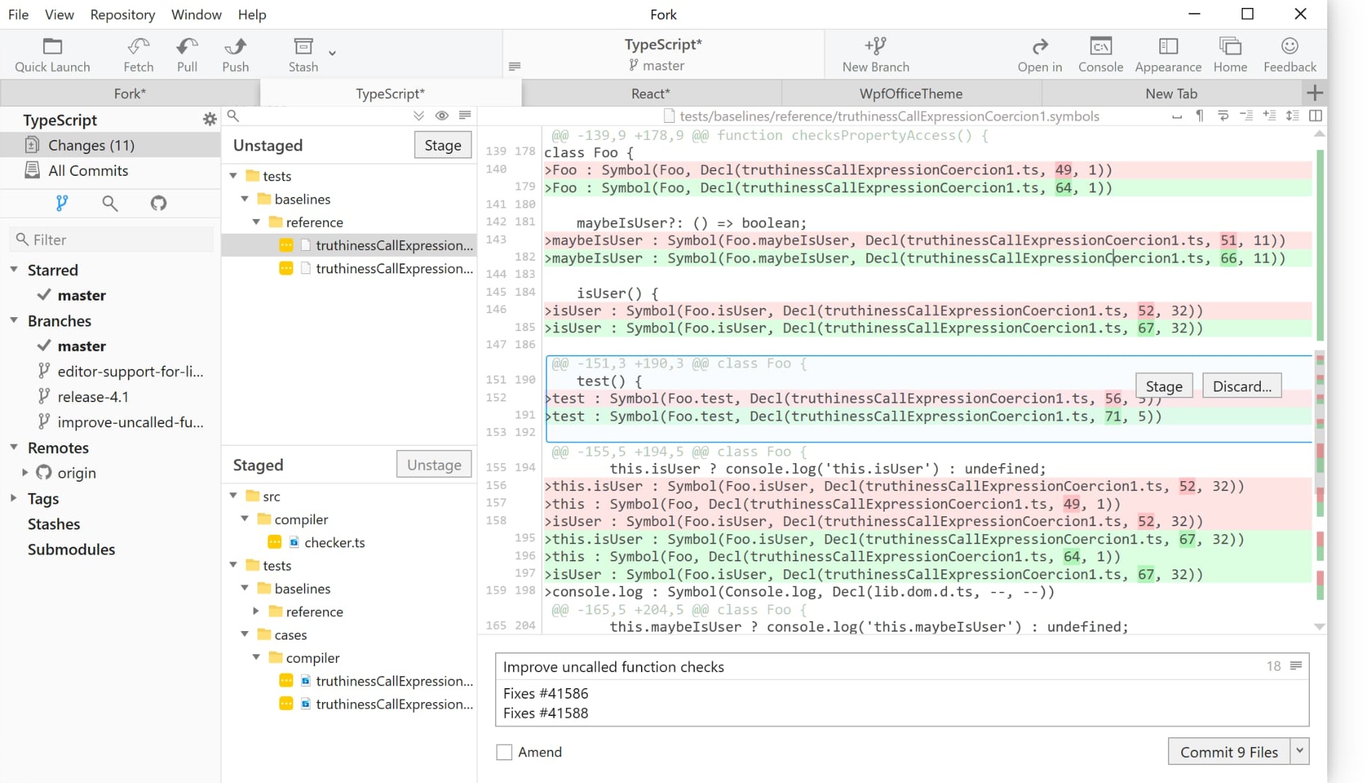The width and height of the screenshot is (1367, 783).
Task: Decrease diff context lines
Action: (1246, 115)
